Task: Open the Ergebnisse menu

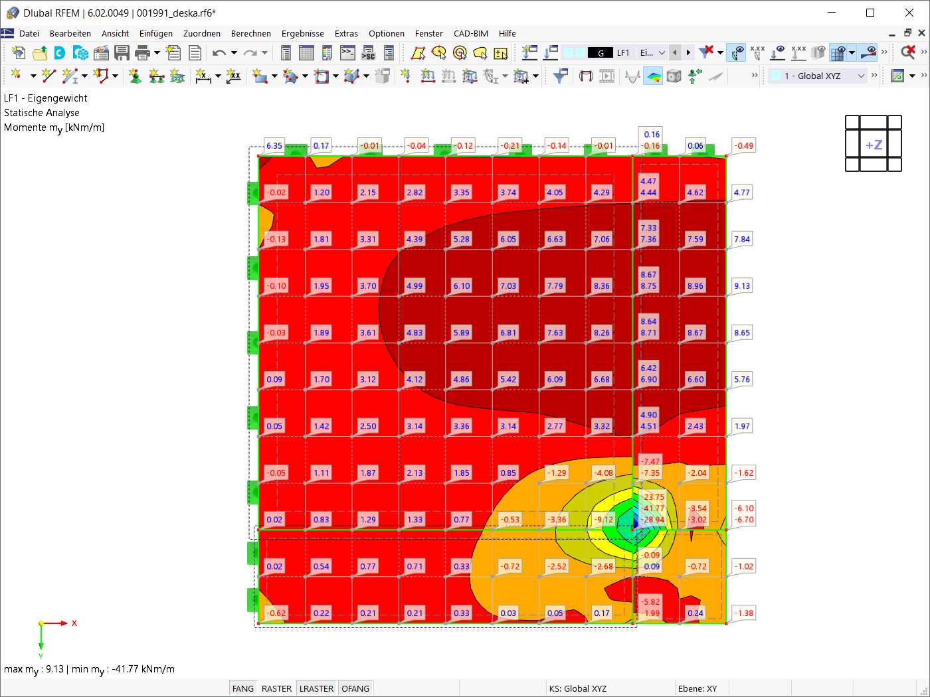Action: tap(303, 33)
